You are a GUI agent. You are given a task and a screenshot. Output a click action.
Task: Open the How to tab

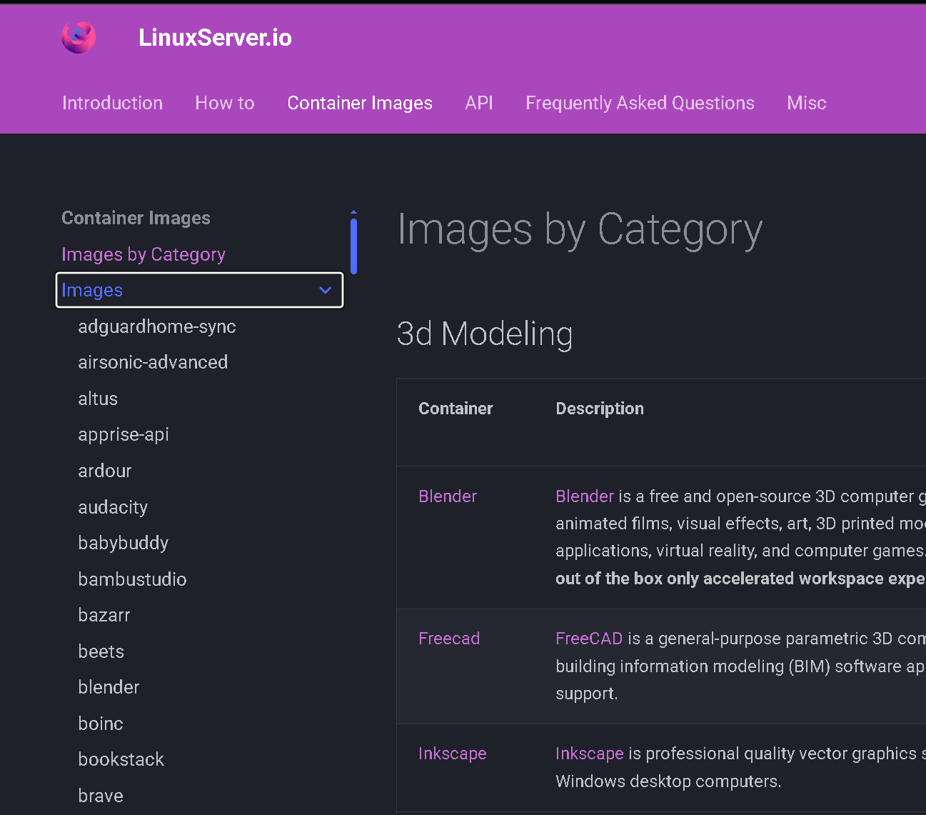click(x=225, y=103)
